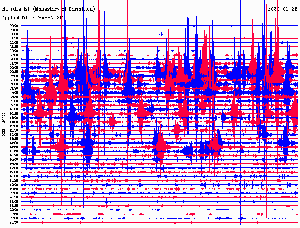This screenshot has height=228, width=300.
Task: Click the 23:00 row label
Action: pyautogui.click(x=14, y=218)
